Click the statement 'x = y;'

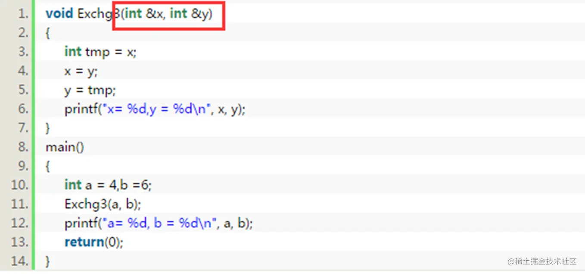tap(81, 71)
